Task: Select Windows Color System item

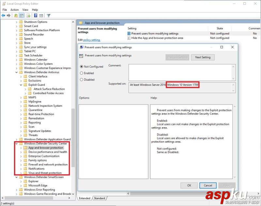Action: click(38, 64)
